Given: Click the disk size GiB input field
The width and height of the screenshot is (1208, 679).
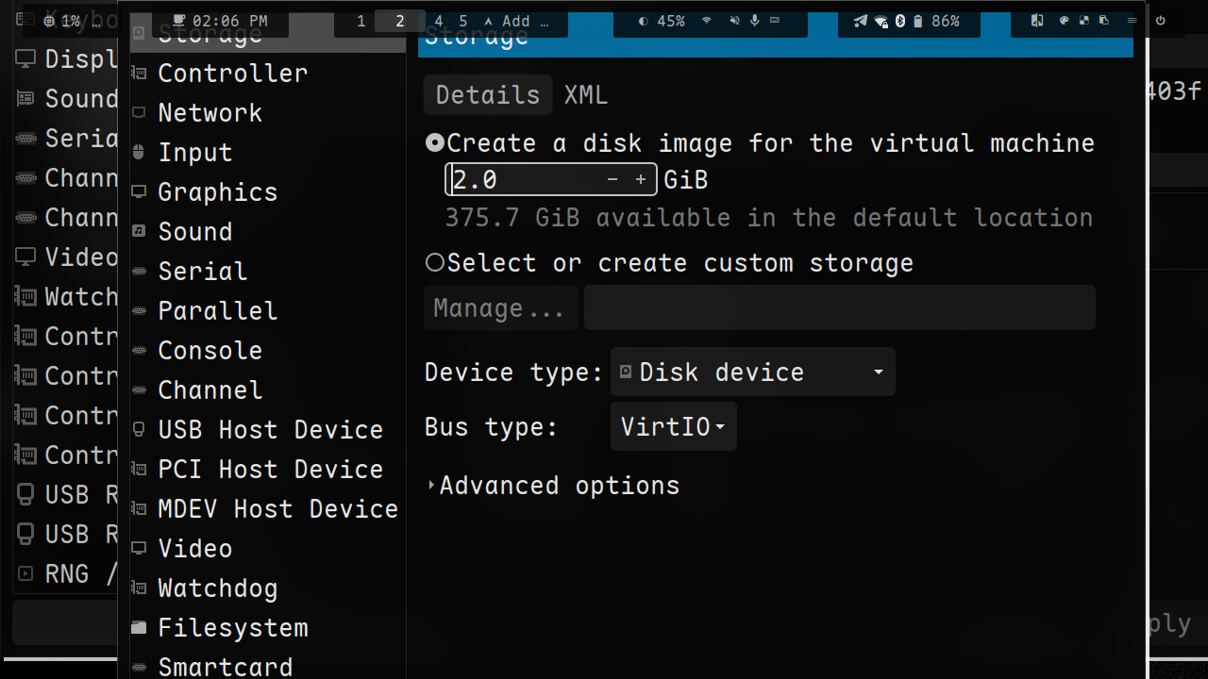Looking at the screenshot, I should 524,180.
